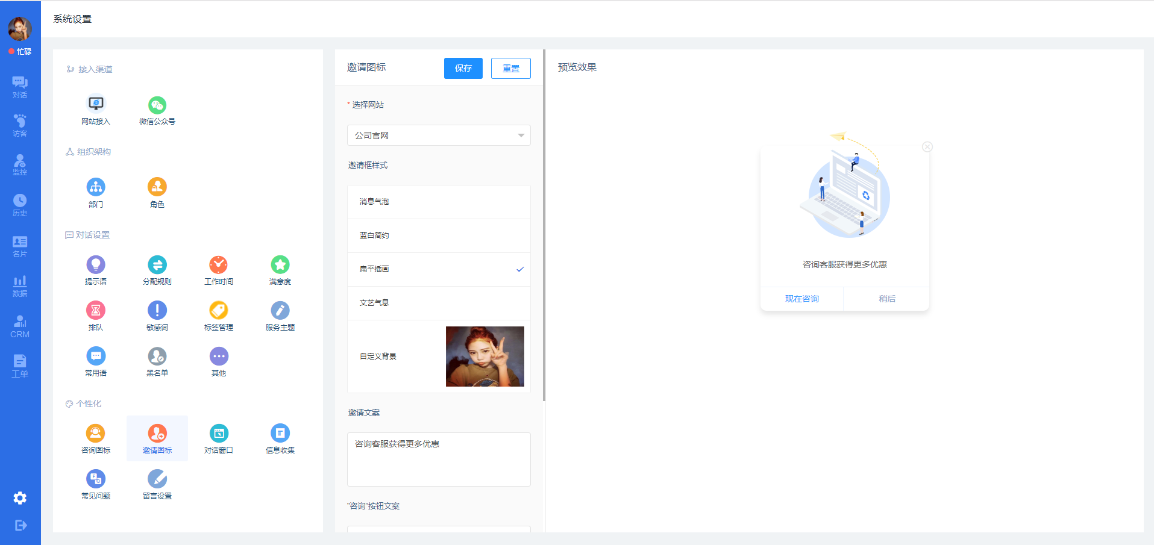This screenshot has height=545, width=1154.
Task: Select the 邀请图标 invitation icon setting
Action: coord(157,439)
